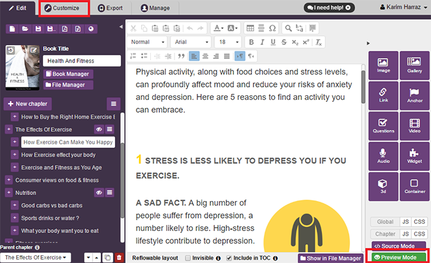Click the Book Title input field

pos(82,61)
